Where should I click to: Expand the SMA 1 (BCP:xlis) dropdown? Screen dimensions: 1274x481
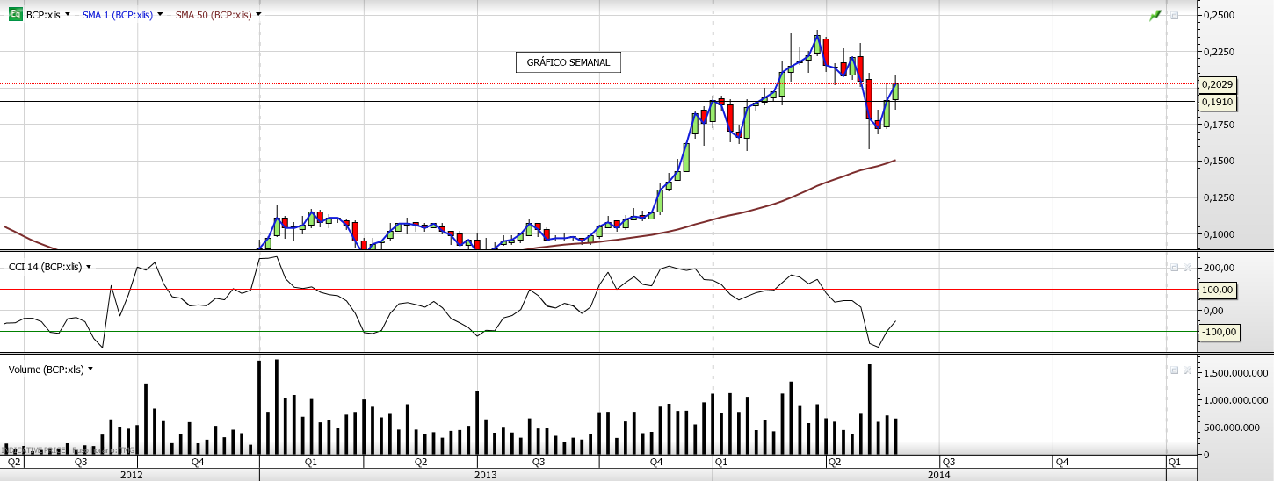160,15
